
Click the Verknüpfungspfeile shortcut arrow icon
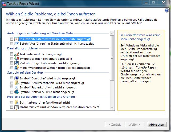17,63
